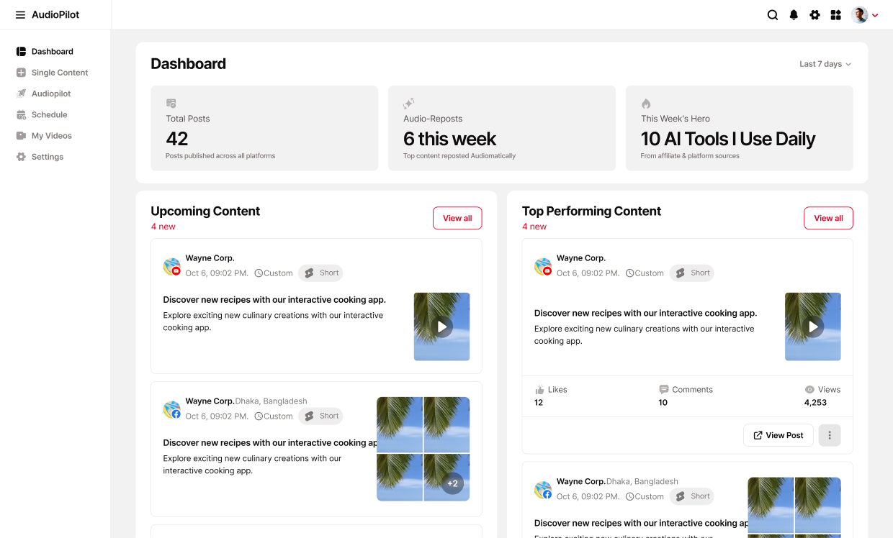Play the video in first Upcoming Content post
This screenshot has height=538, width=893.
pos(441,327)
